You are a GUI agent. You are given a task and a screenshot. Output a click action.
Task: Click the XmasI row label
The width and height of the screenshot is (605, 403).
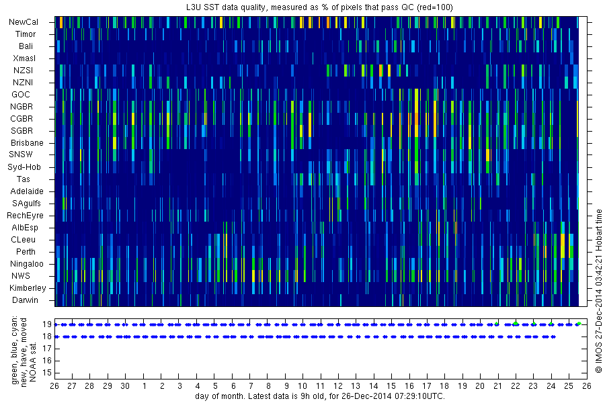click(24, 58)
